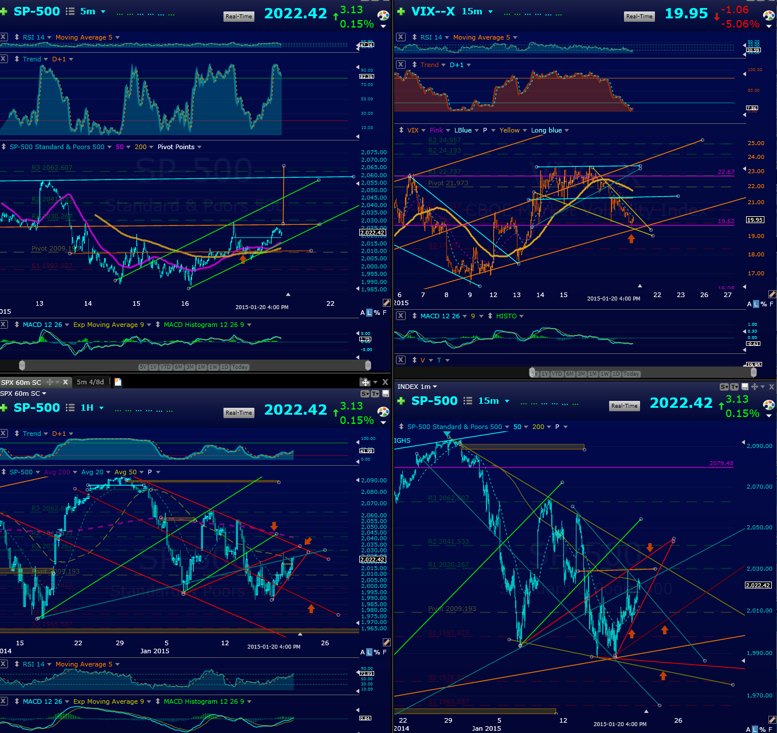Toggle L log scale in SP-500 5m chart
This screenshot has height=733, width=777.
(370, 313)
